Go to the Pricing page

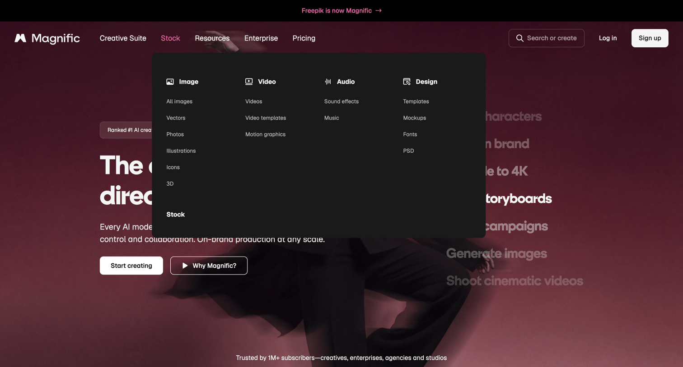[x=304, y=38]
